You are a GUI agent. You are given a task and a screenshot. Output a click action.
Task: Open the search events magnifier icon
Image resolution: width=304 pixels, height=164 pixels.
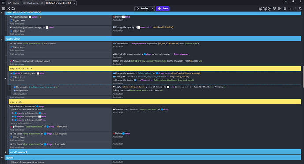[x=300, y=8]
